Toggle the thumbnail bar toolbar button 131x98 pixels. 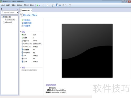(60, 5)
